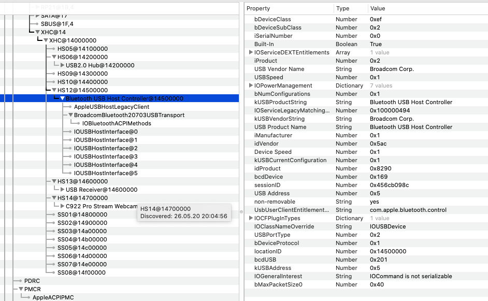The width and height of the screenshot is (488, 301).
Task: Collapse the BroadcomBluetooth20703USBTransport disclosure triangle
Action: click(70, 115)
